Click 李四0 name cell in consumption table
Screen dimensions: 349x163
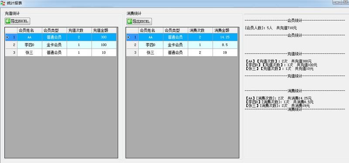tap(151, 45)
